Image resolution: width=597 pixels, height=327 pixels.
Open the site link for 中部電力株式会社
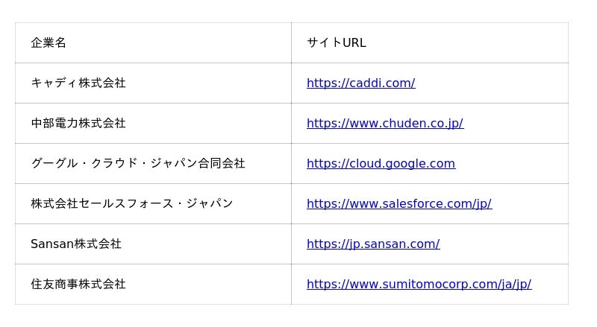384,124
